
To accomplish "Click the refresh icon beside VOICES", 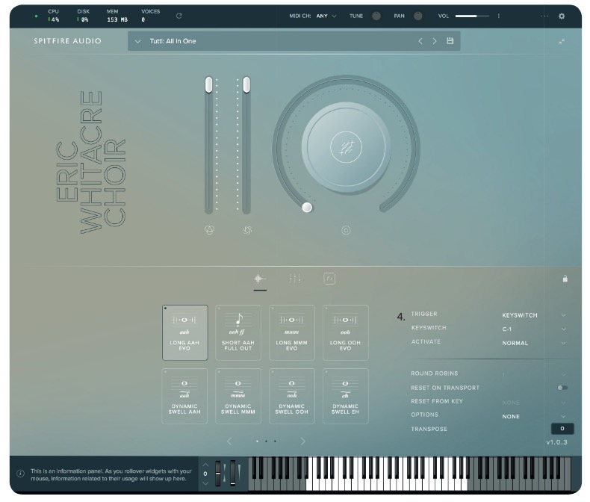I will tap(178, 16).
